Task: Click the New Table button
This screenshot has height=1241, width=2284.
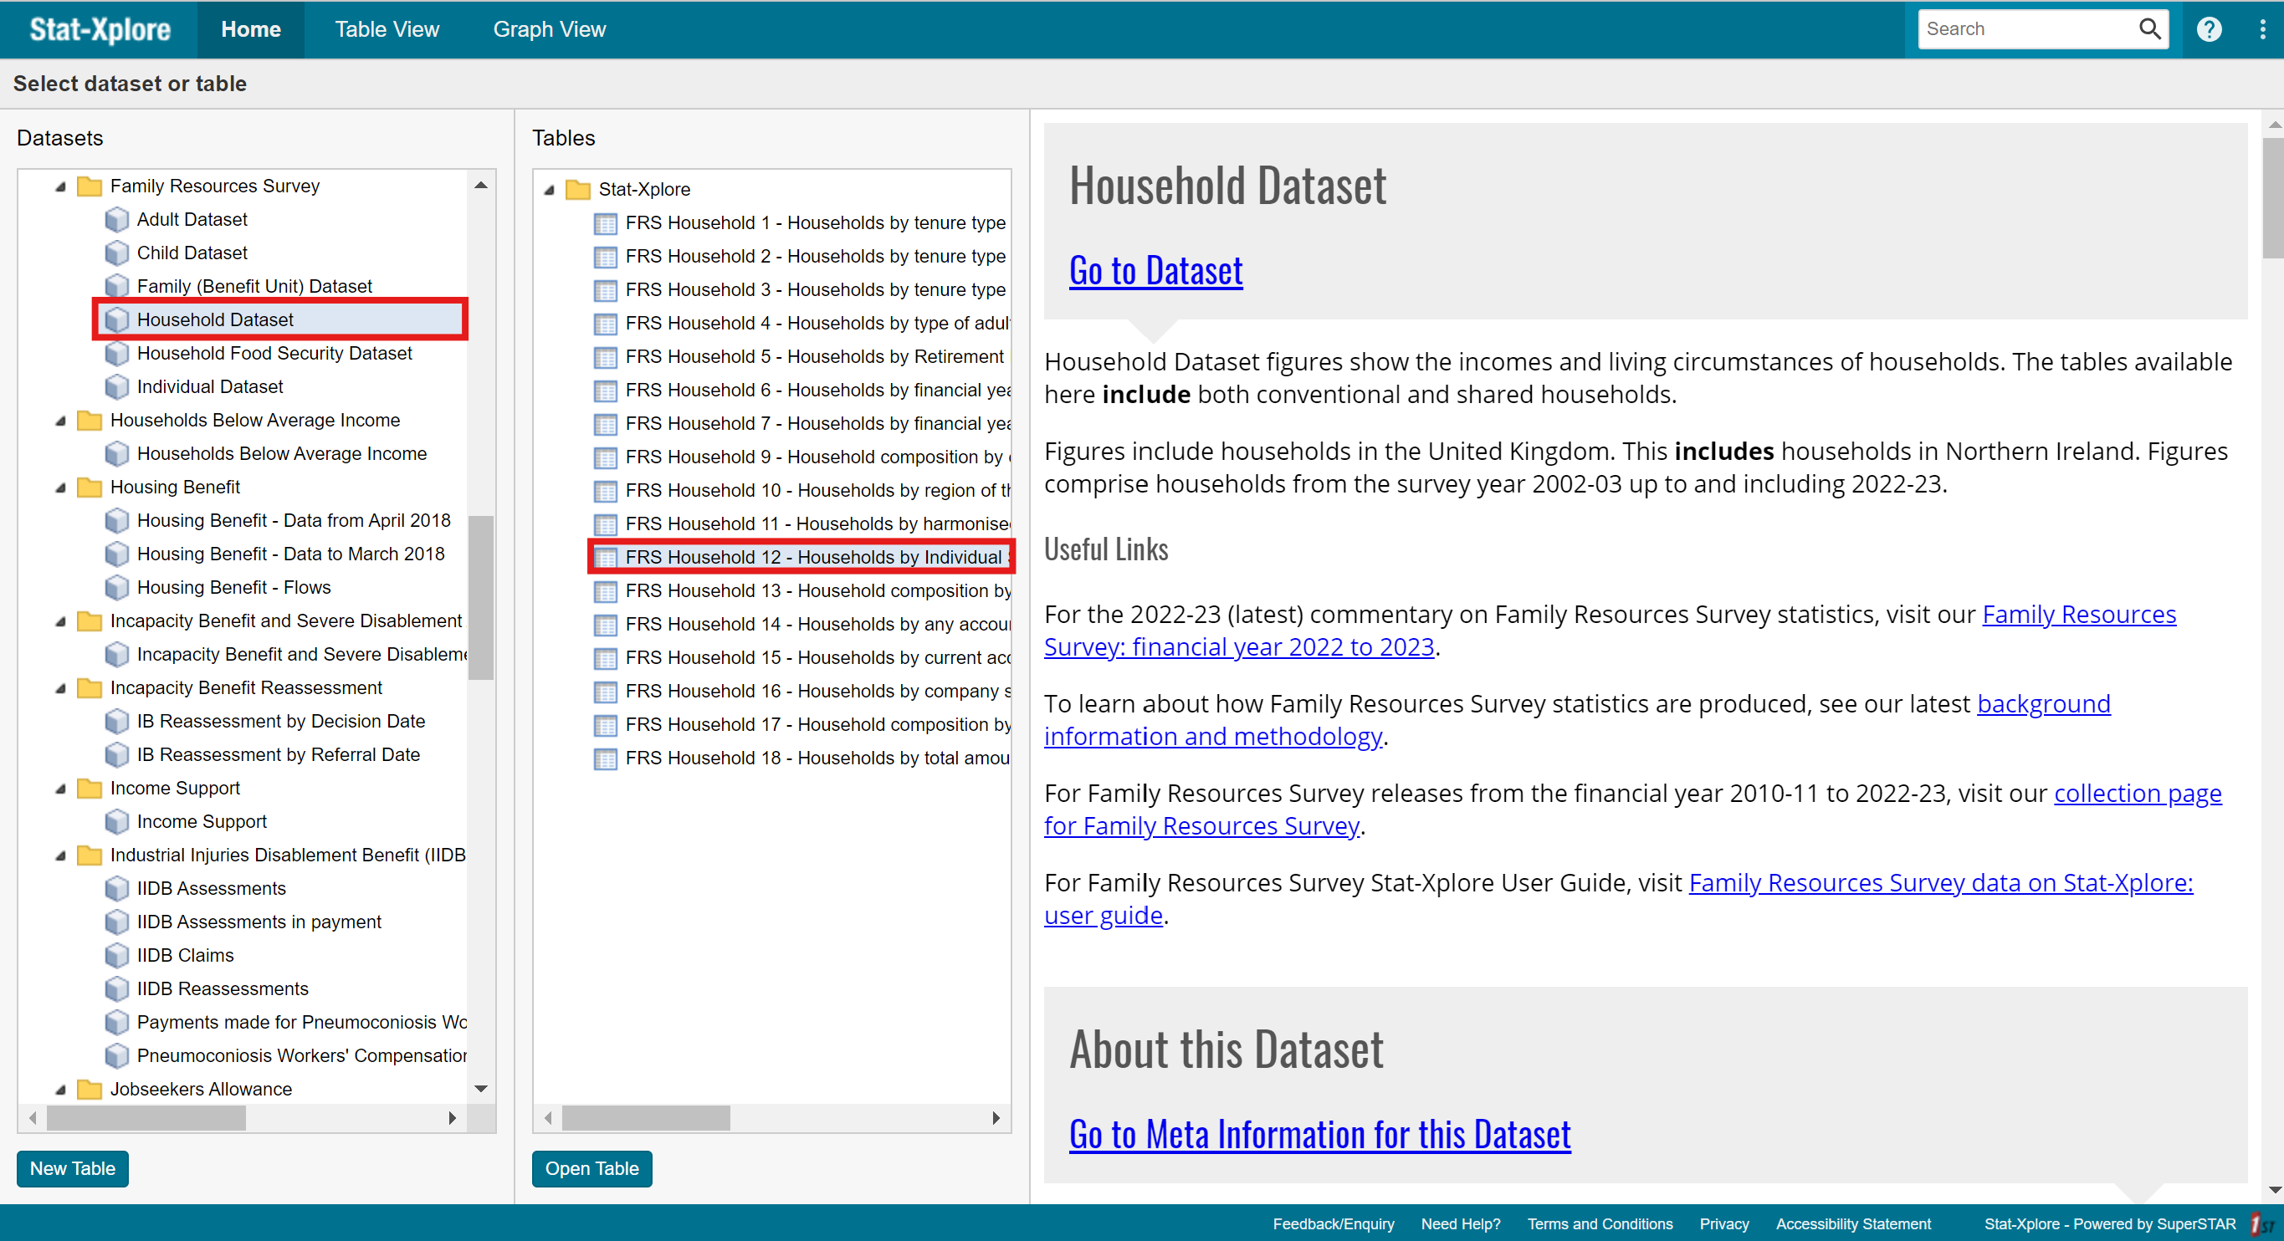Action: 70,1166
